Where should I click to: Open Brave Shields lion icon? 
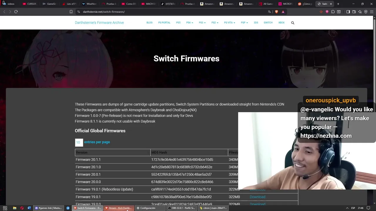pos(276,12)
